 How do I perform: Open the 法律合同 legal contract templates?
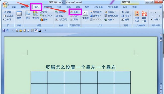[x=137, y=16]
